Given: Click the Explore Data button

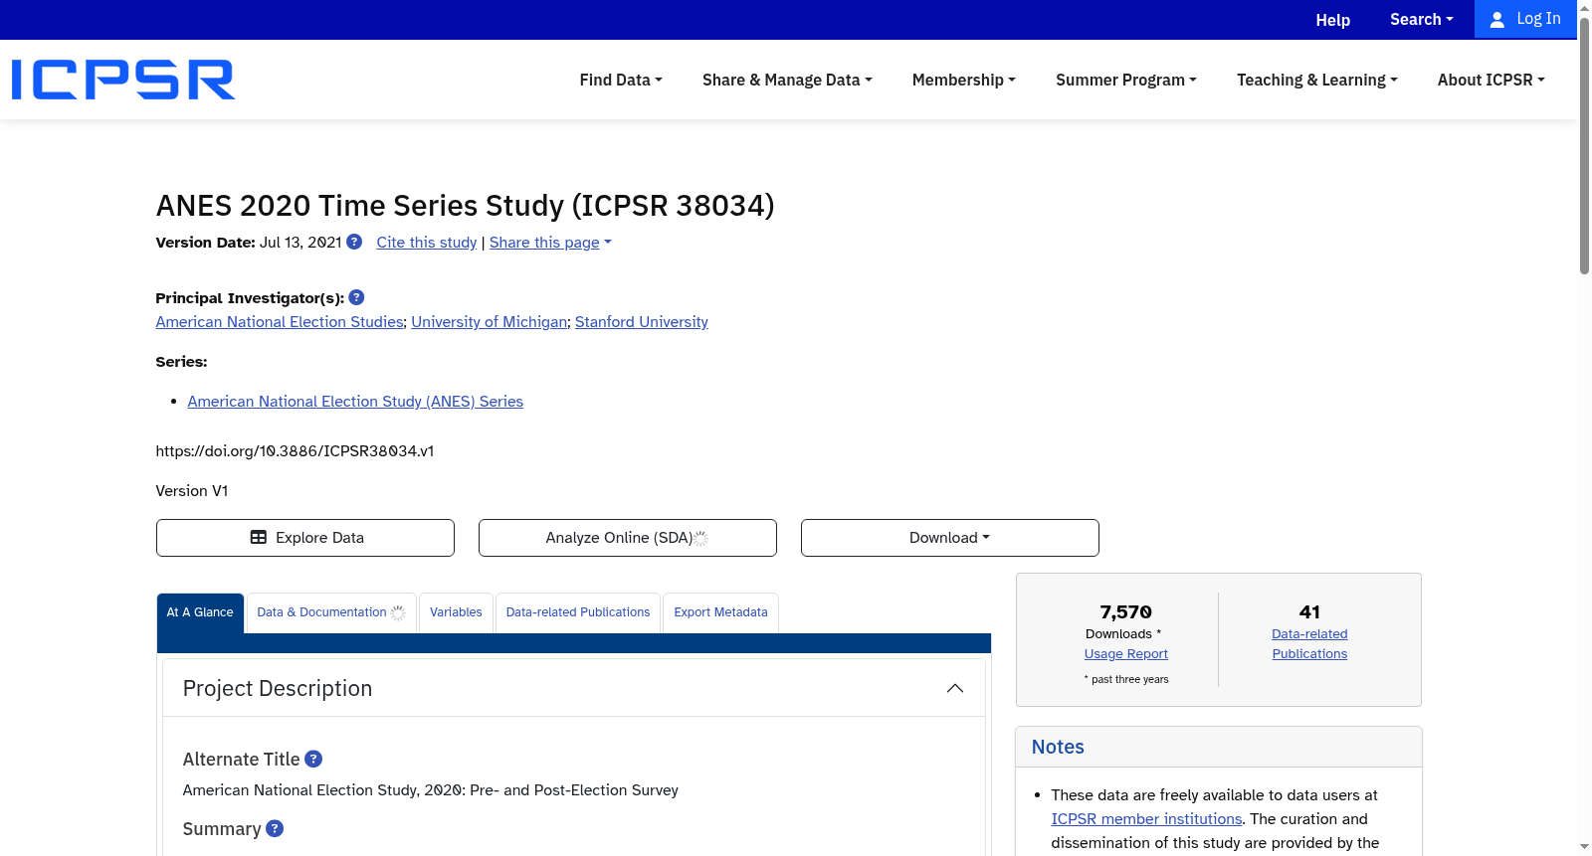Looking at the screenshot, I should [x=305, y=538].
